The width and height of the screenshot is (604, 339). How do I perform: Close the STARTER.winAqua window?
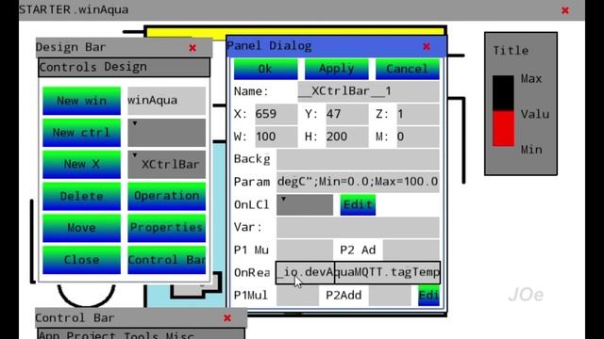565,10
